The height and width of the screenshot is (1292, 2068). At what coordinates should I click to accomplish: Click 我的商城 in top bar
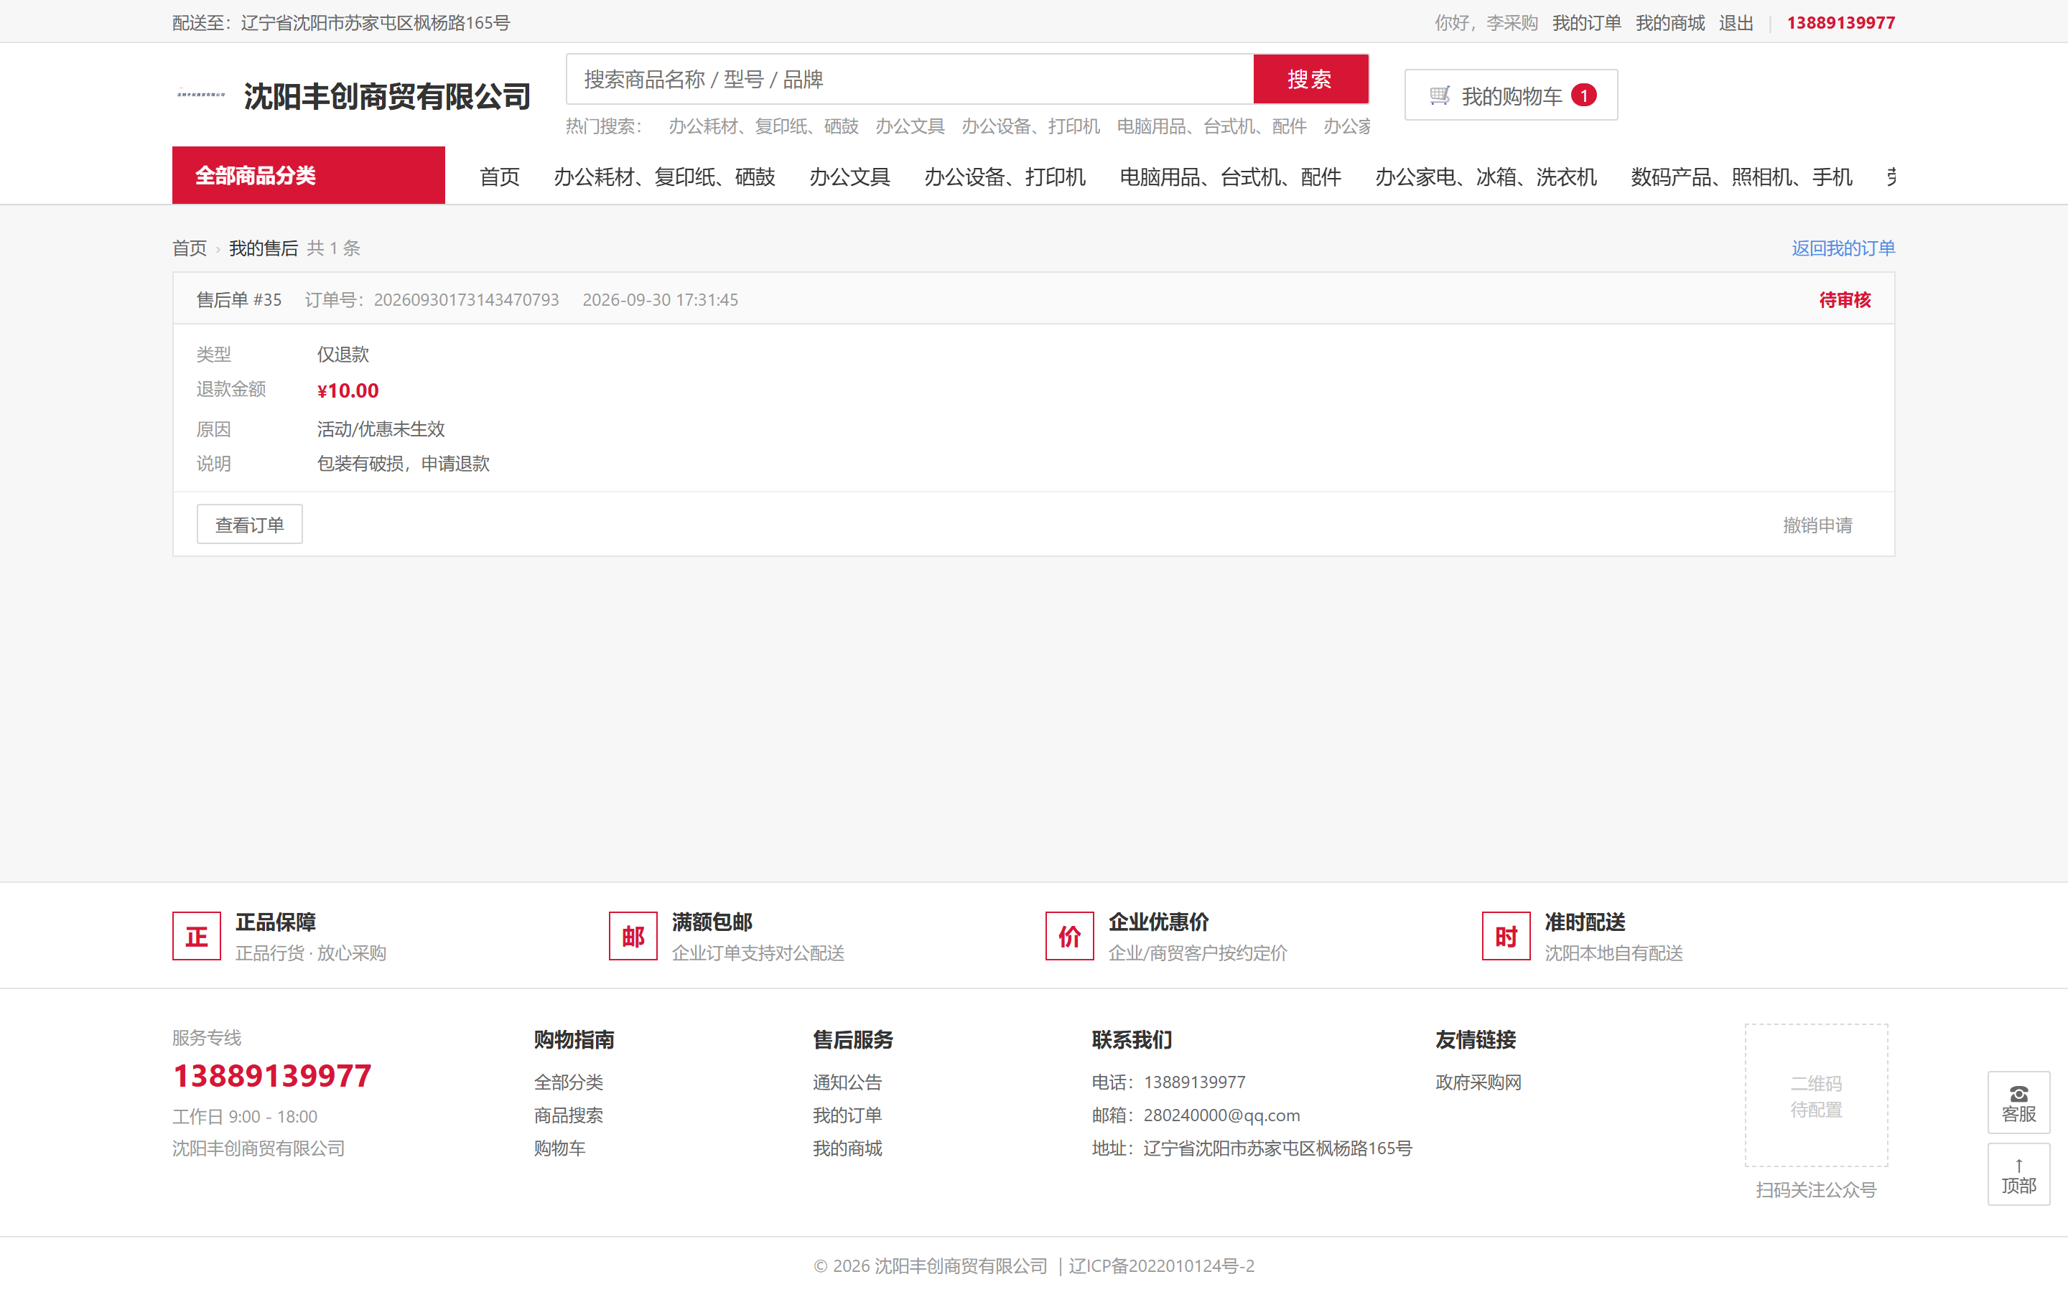click(x=1671, y=23)
